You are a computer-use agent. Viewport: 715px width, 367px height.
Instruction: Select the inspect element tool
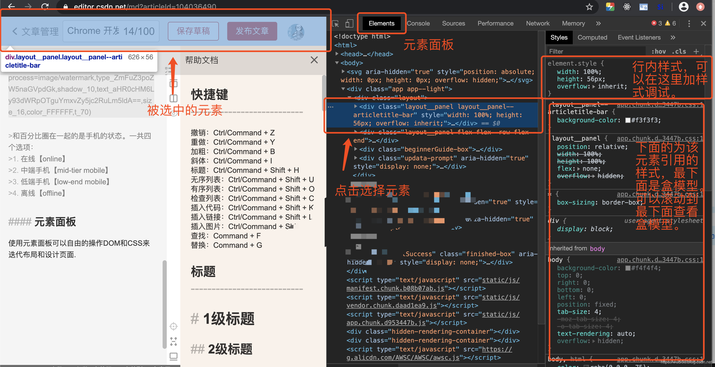click(335, 24)
